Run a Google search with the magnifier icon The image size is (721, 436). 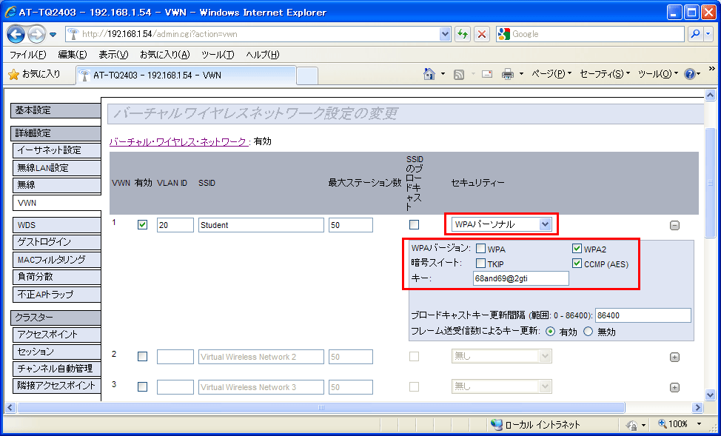click(x=694, y=34)
